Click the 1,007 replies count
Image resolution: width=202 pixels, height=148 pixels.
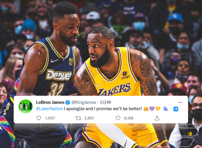coord(50,118)
